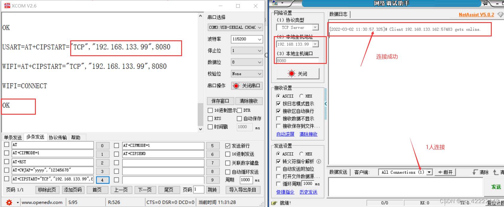Image resolution: width=504 pixels, height=207 pixels.
Task: Click the NetAssist title bar app icon
Action: point(275,3)
